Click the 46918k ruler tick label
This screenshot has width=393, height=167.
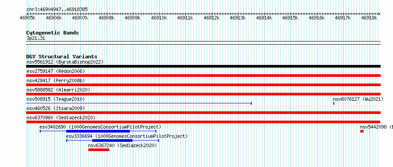370,18
